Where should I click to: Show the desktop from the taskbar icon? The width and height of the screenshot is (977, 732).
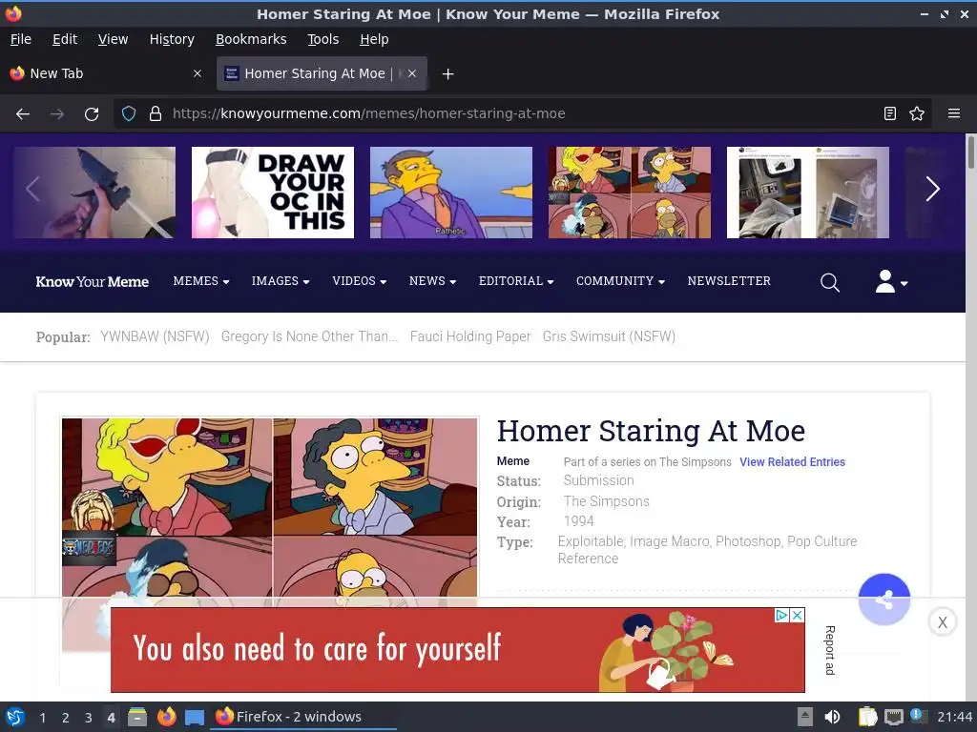point(195,718)
